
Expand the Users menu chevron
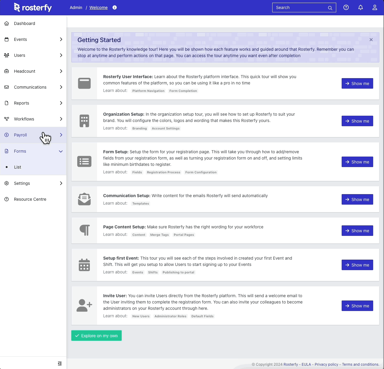(x=61, y=55)
